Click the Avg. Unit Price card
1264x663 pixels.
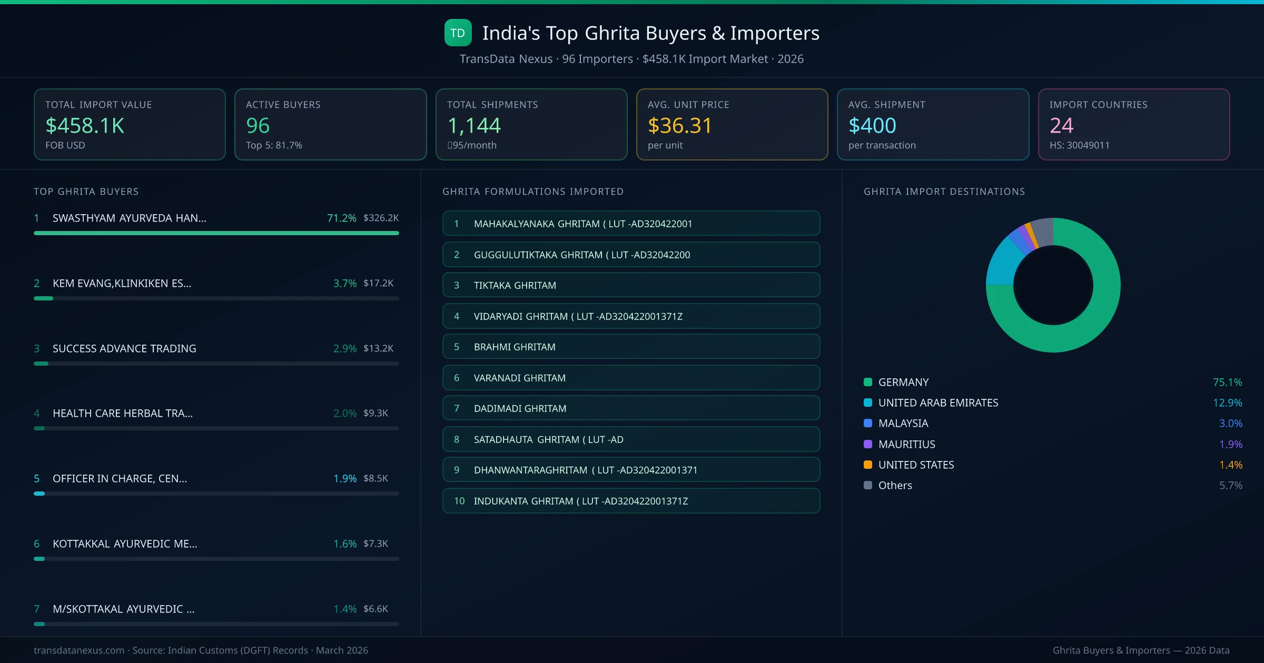point(732,124)
